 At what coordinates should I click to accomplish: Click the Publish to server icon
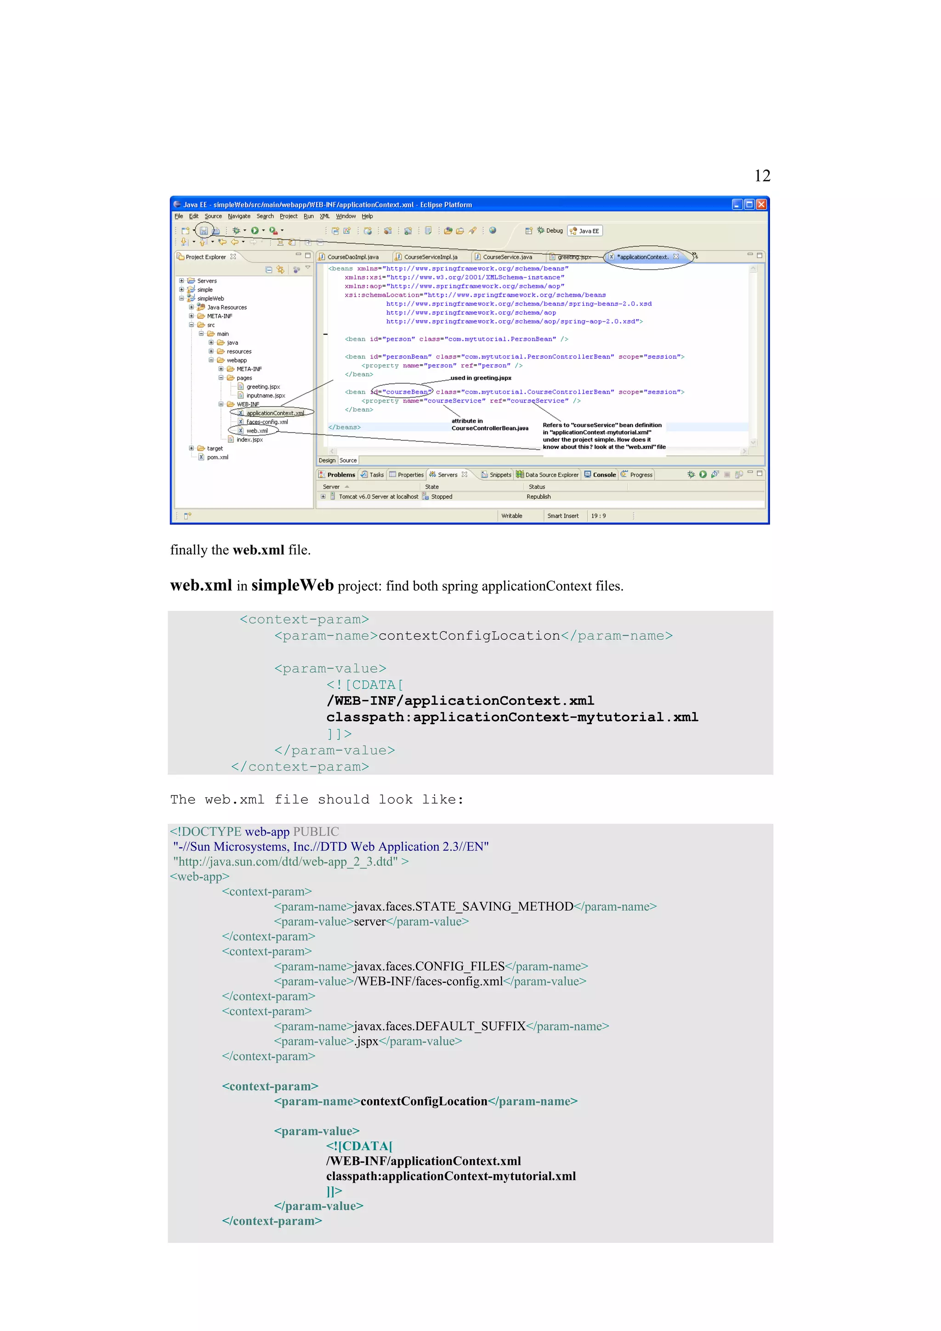click(x=739, y=474)
